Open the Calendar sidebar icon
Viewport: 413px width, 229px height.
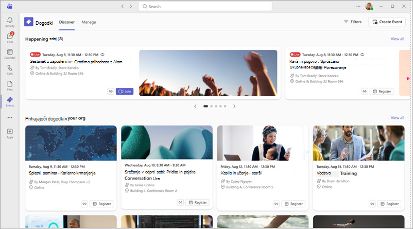10,54
